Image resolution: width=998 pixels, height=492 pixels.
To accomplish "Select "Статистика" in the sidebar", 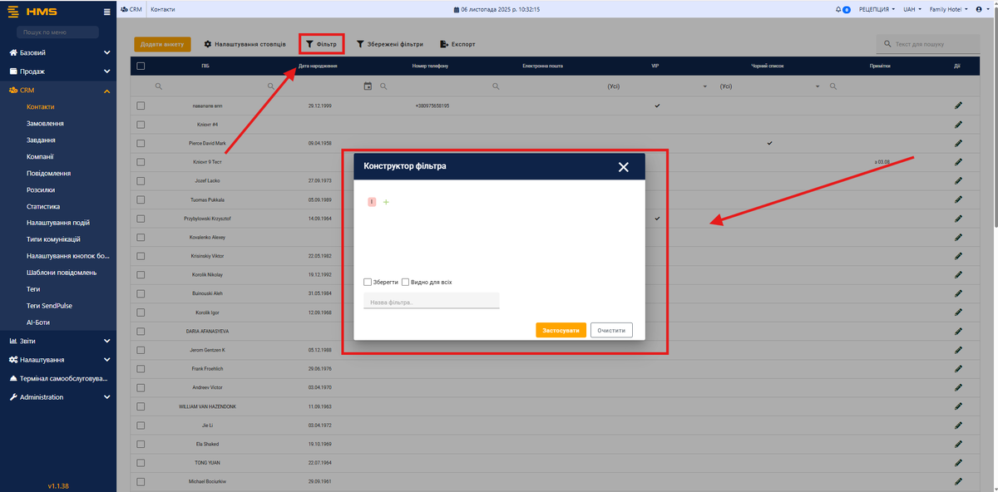I will (x=43, y=206).
